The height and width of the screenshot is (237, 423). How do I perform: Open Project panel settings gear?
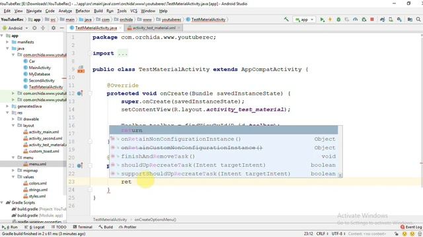point(54,28)
